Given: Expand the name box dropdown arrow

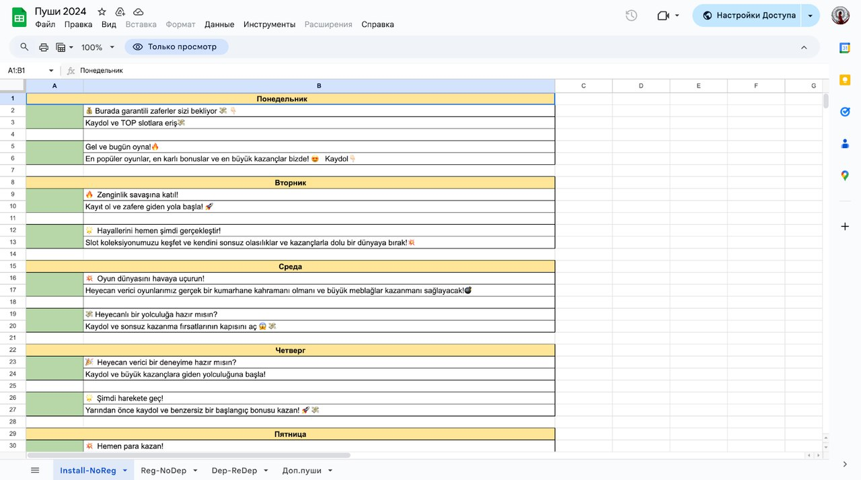Looking at the screenshot, I should [51, 71].
